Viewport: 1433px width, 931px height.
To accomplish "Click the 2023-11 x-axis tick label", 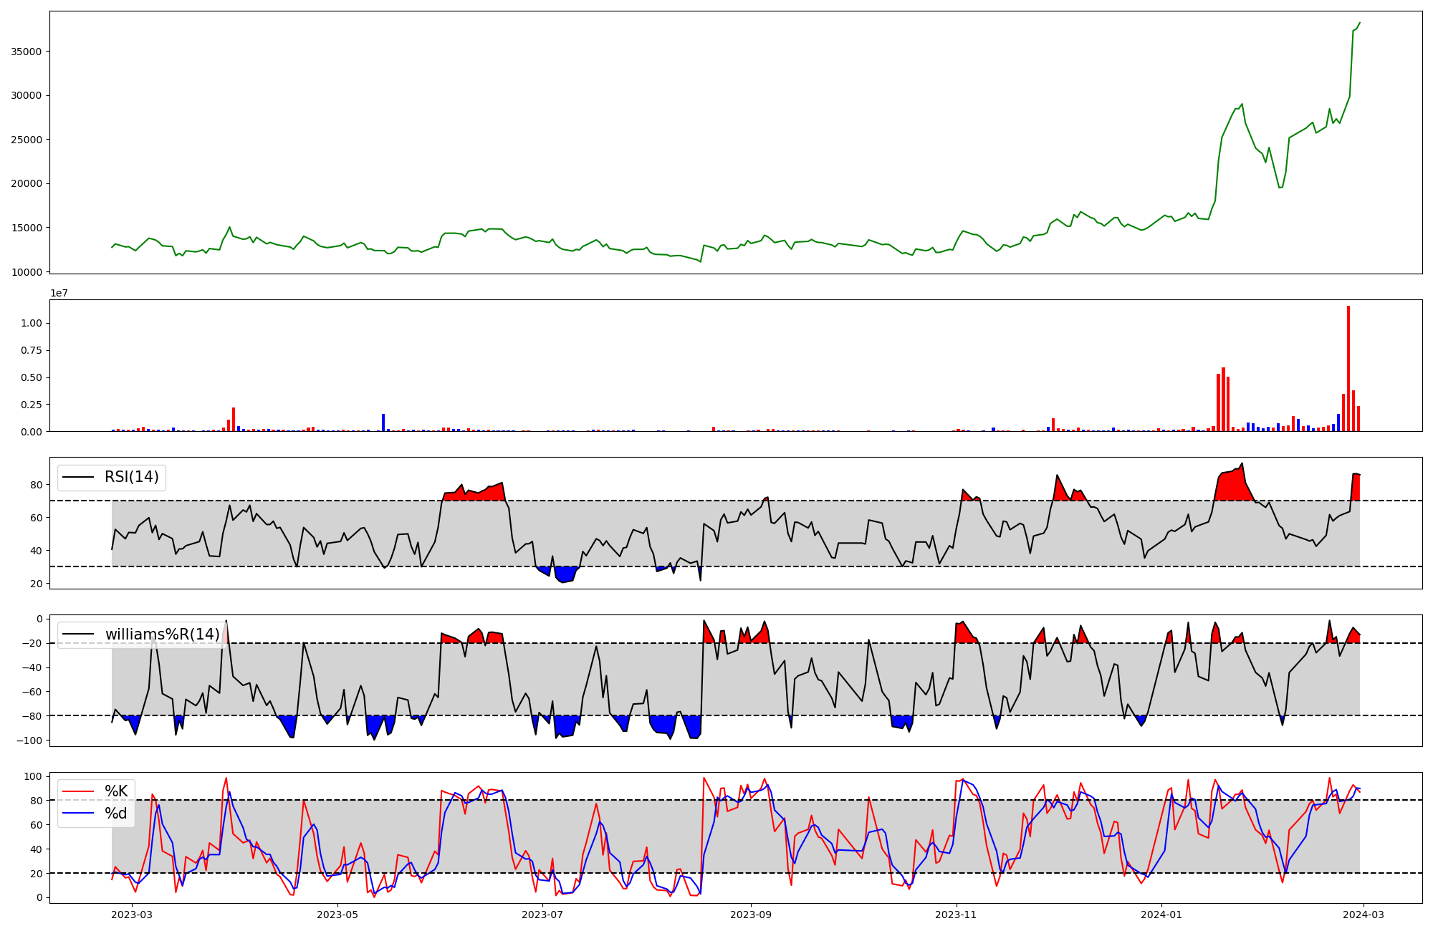I will [x=957, y=914].
